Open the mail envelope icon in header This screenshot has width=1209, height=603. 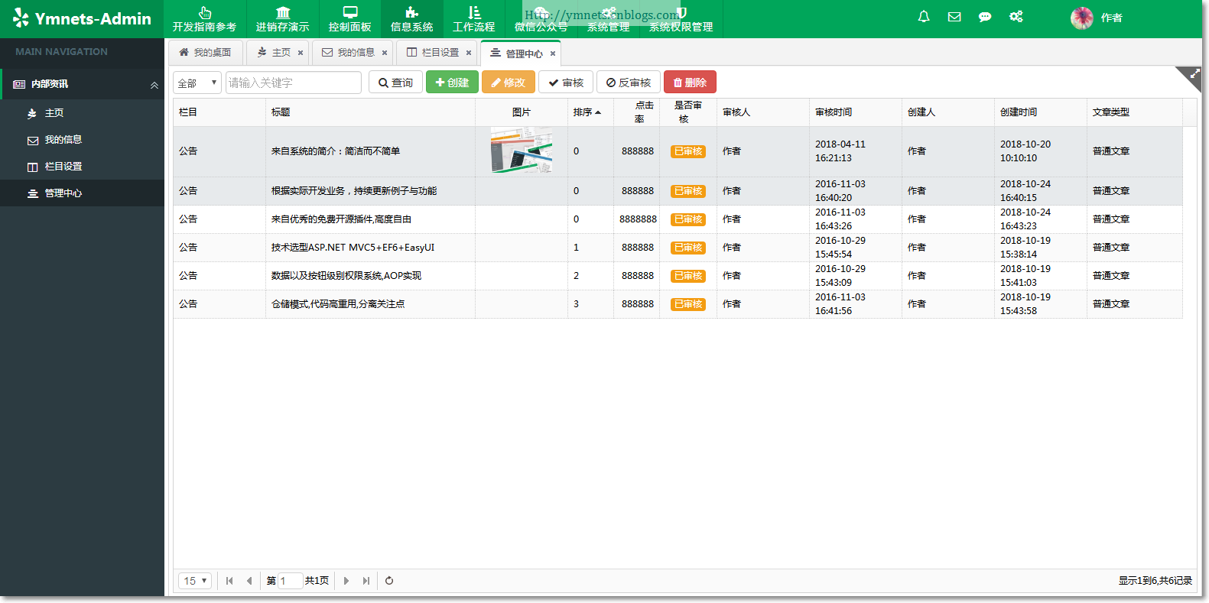tap(954, 17)
